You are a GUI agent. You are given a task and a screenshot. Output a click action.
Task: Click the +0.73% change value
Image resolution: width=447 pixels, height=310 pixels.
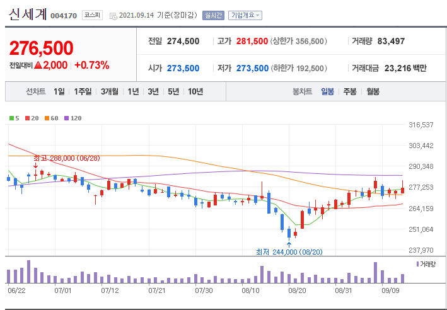pyautogui.click(x=92, y=66)
